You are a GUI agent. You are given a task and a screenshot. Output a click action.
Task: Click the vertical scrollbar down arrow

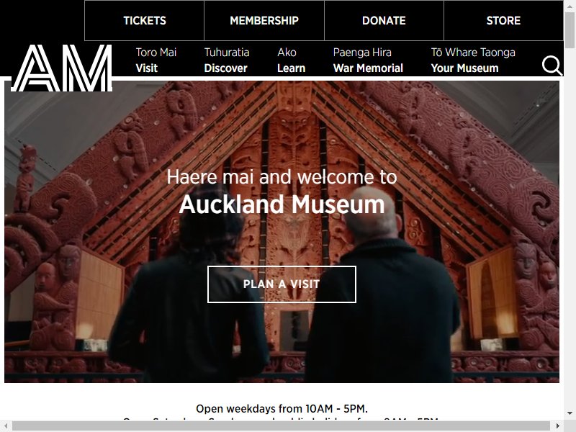click(x=570, y=413)
